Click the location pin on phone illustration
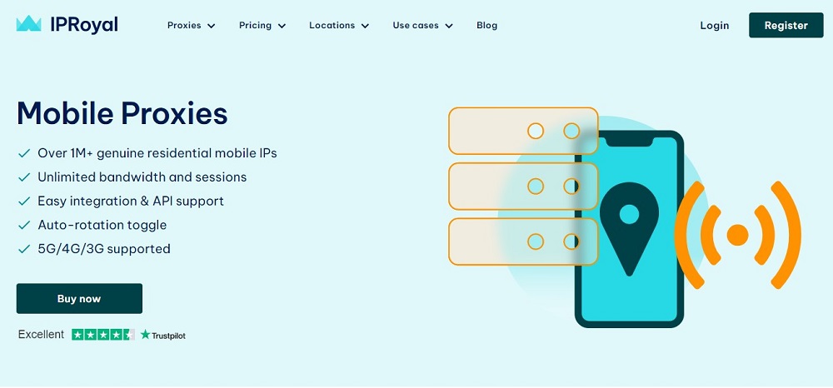Screen dimensions: 833x388 pyautogui.click(x=629, y=228)
